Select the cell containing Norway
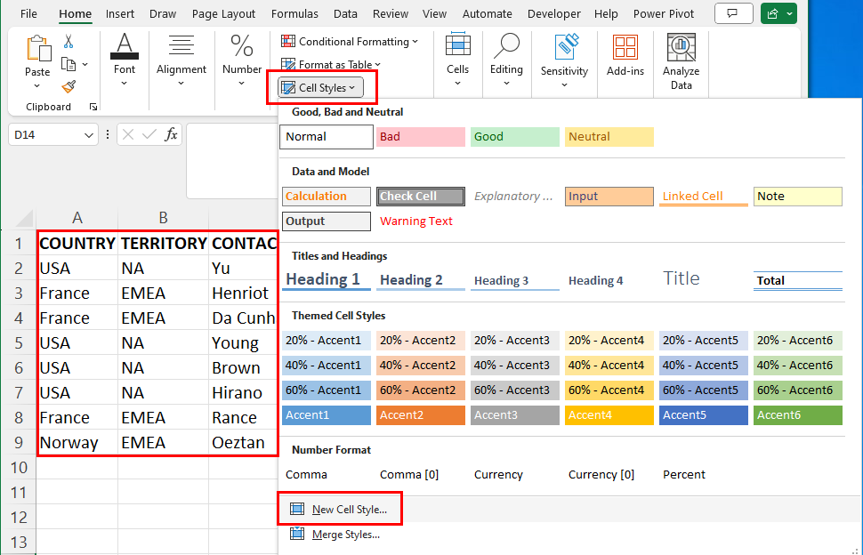The height and width of the screenshot is (555, 863). 77,442
